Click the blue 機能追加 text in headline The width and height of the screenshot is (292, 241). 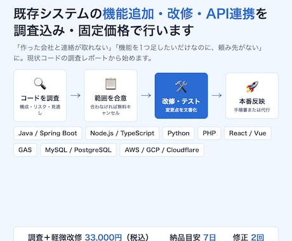[128, 14]
